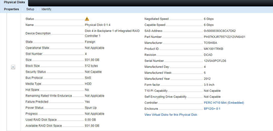
Task: Open the PERC H710 Mini controller link
Action: (x=224, y=103)
